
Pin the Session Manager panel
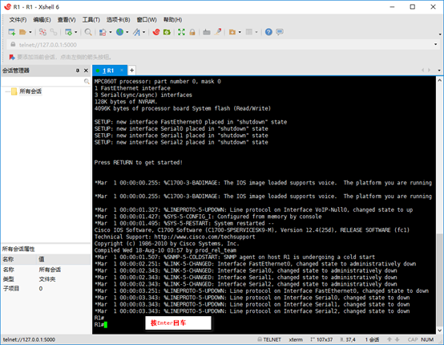(x=77, y=71)
